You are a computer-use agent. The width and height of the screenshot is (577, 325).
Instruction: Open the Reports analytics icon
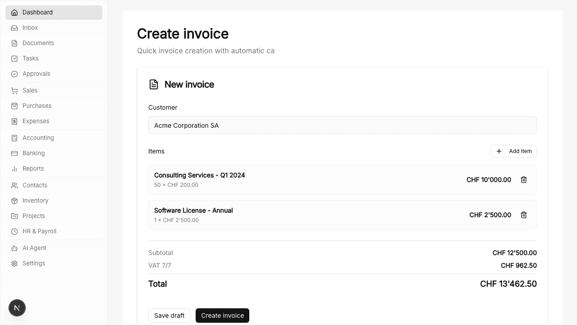(x=14, y=168)
